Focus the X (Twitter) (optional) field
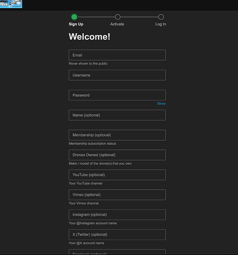 tap(117, 235)
